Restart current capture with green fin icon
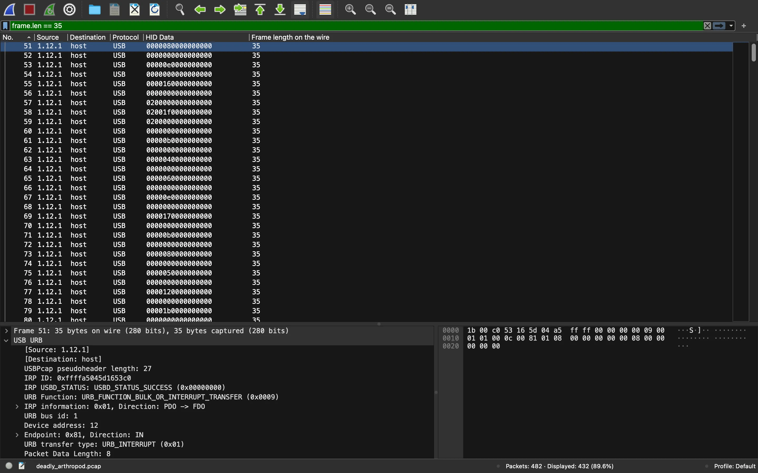 pyautogui.click(x=49, y=9)
